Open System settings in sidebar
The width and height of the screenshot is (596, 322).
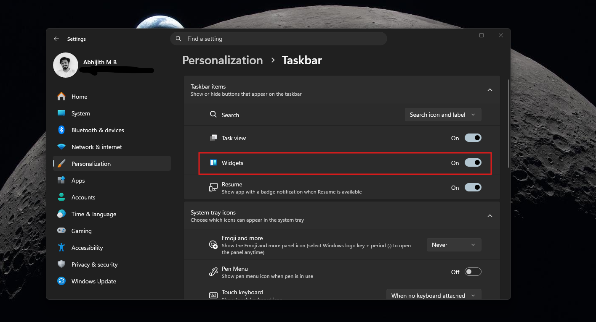pos(112,113)
